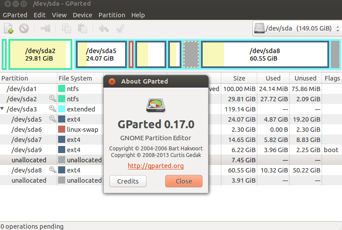Click the key icon on /dev/sda8 row
Screen dimensions: 342x230
[53, 170]
